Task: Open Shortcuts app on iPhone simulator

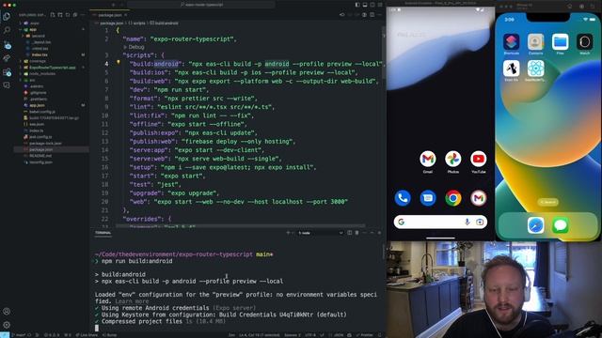Action: pos(512,41)
